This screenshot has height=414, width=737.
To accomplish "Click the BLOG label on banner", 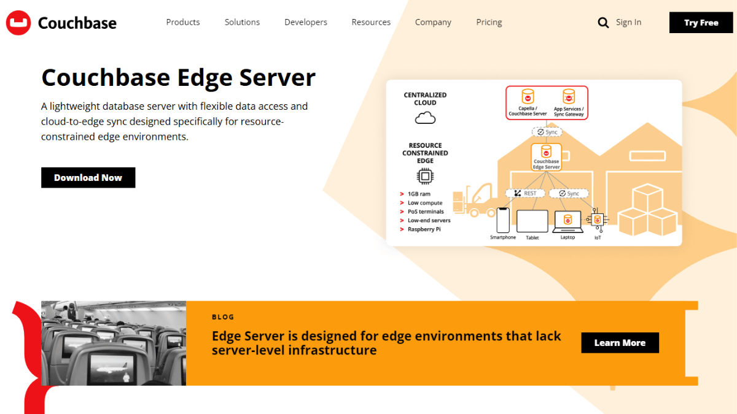I will coord(223,317).
